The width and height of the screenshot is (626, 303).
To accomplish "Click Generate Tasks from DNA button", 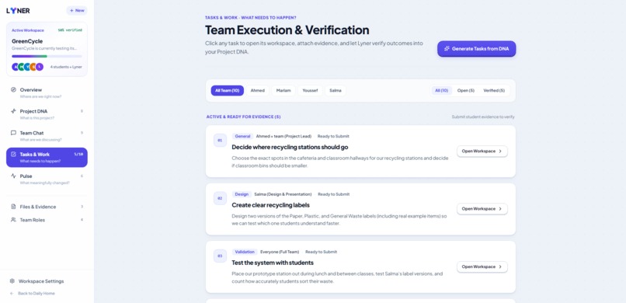I will pyautogui.click(x=476, y=49).
